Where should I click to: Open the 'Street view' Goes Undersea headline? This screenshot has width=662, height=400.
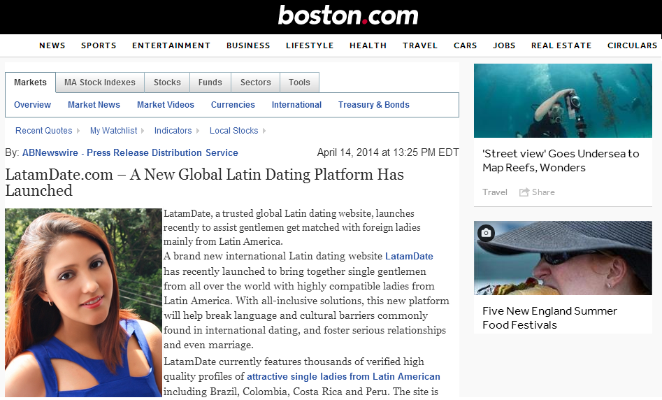pyautogui.click(x=561, y=161)
